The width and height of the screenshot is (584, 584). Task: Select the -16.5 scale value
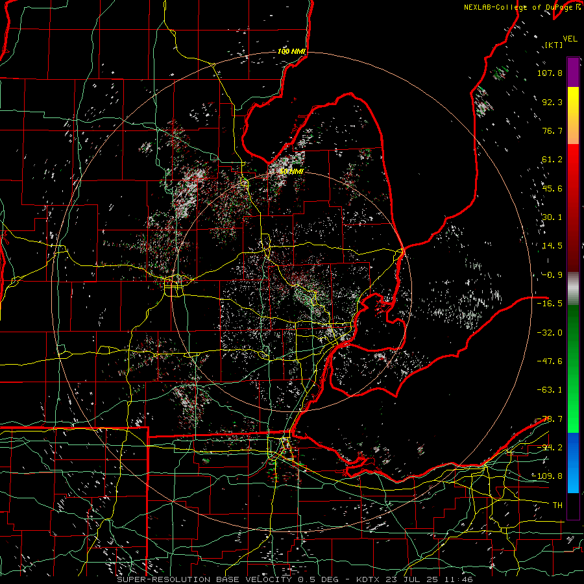click(550, 304)
